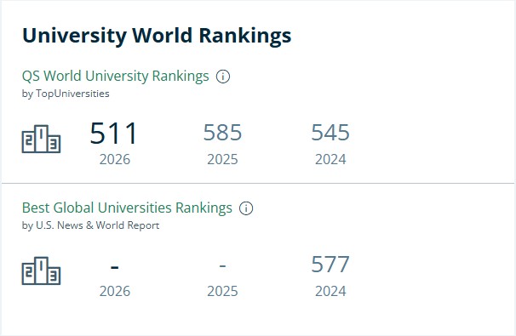516x336 pixels.
Task: Click info icon beside Best Global Universities Rankings
Action: tap(246, 208)
